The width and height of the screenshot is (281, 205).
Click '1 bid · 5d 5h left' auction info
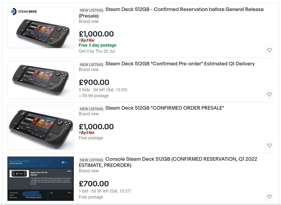tap(105, 191)
